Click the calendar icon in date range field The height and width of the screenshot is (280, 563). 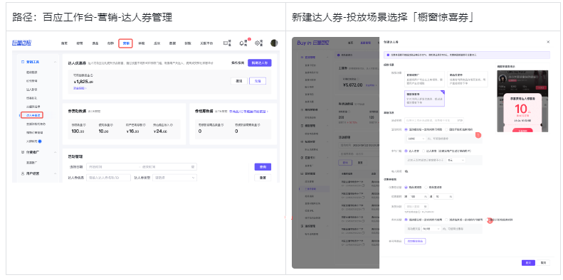click(193, 167)
